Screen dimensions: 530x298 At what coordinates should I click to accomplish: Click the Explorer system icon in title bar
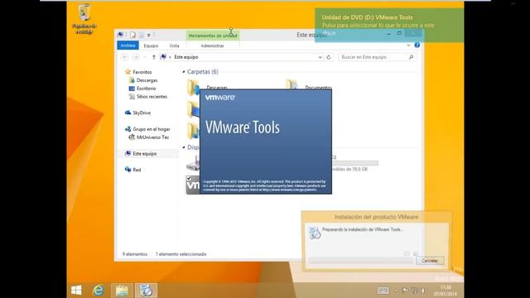[x=121, y=35]
